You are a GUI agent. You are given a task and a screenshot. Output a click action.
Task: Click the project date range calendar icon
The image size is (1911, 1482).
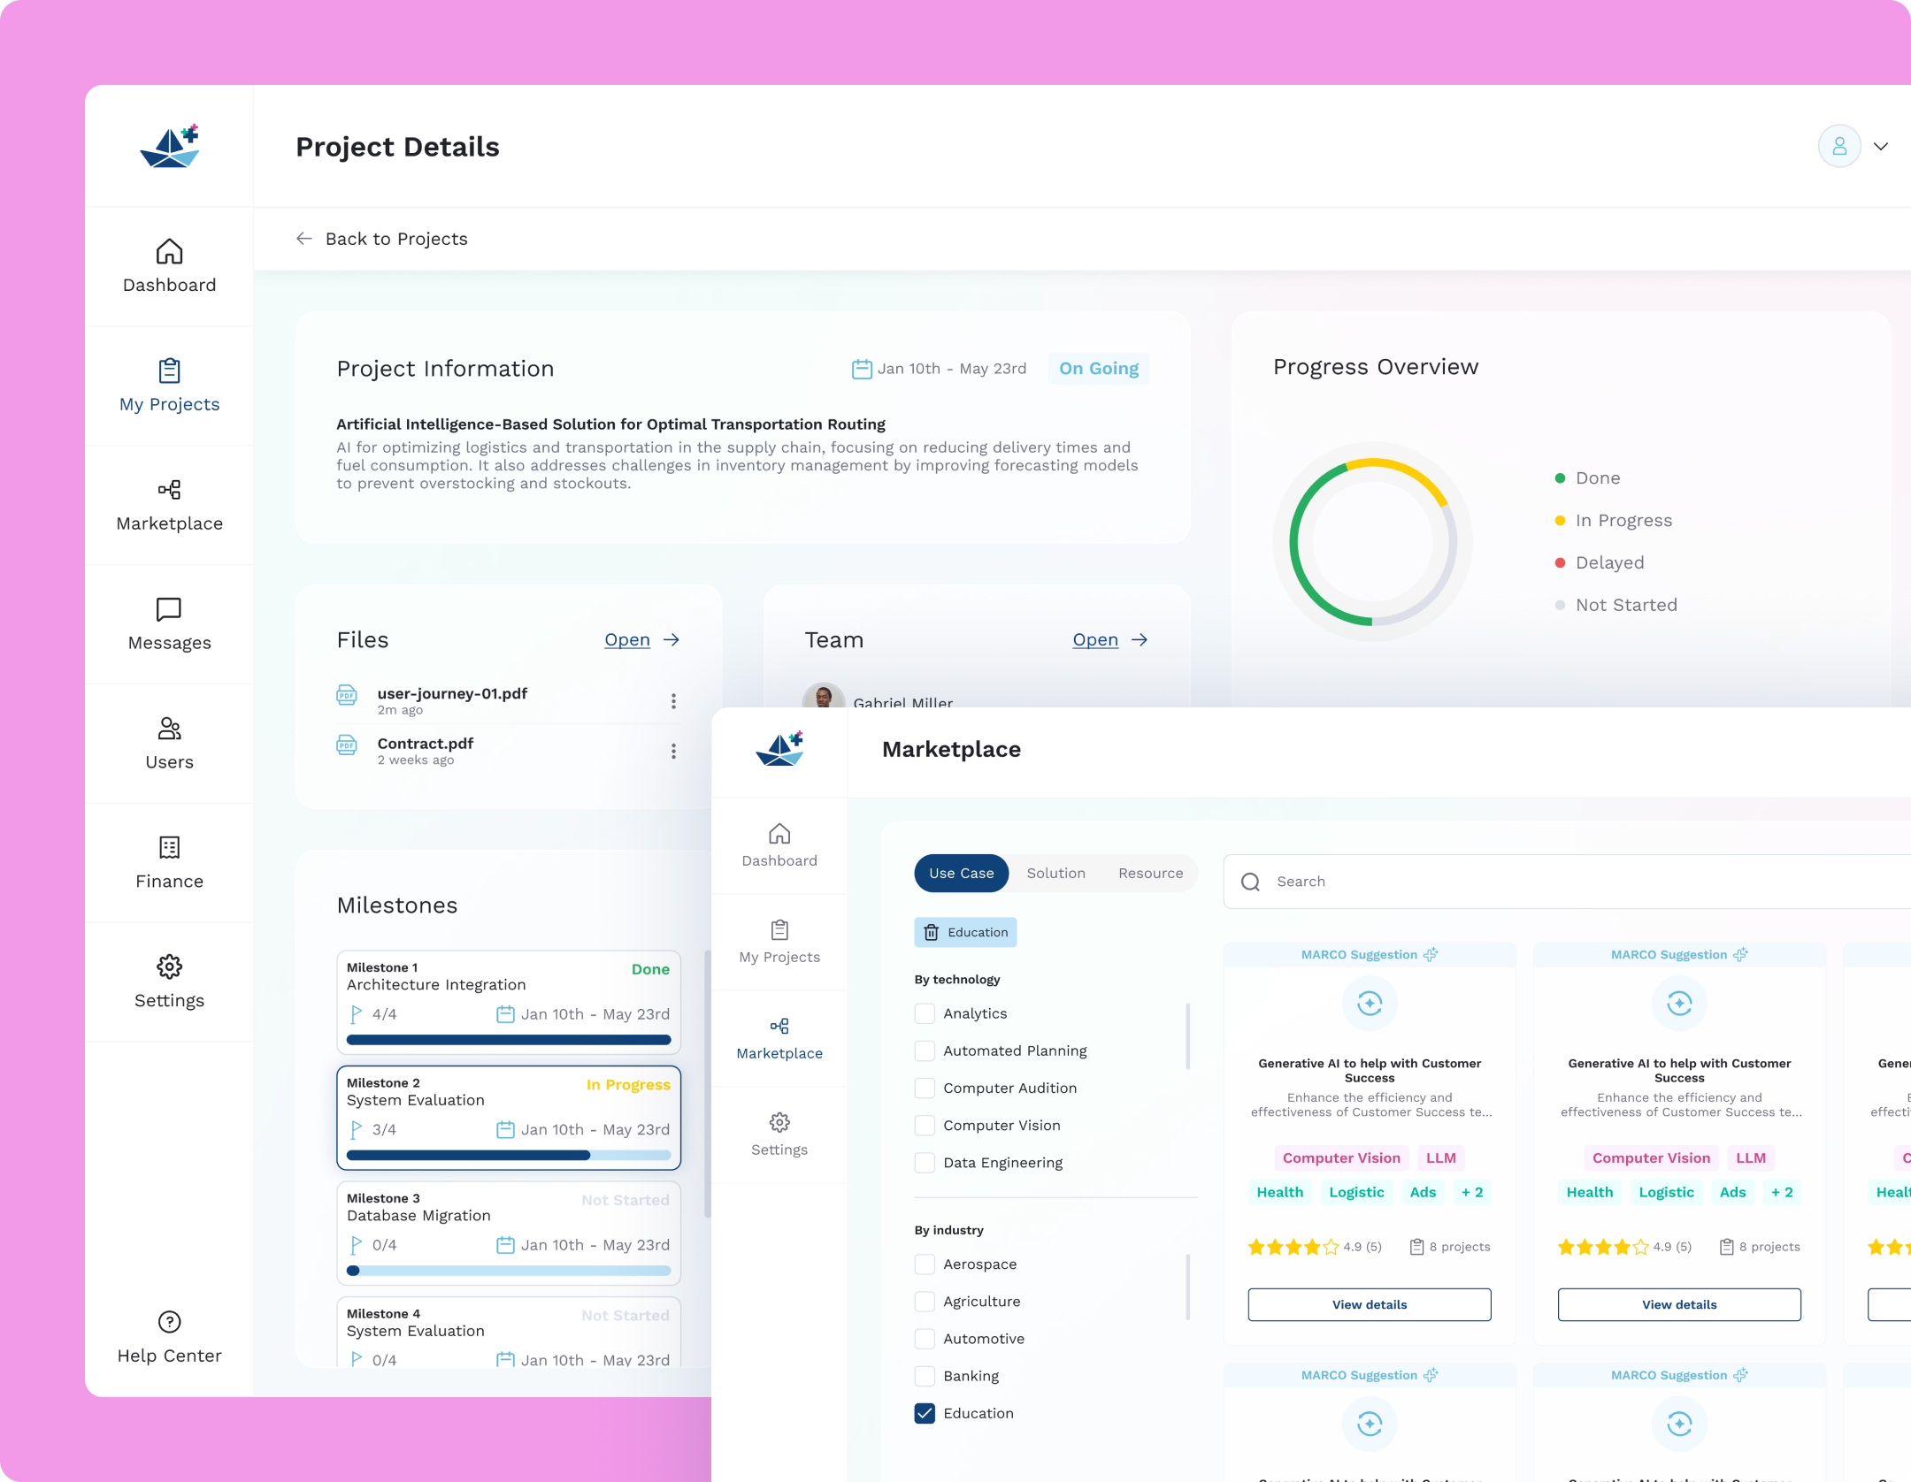862,369
